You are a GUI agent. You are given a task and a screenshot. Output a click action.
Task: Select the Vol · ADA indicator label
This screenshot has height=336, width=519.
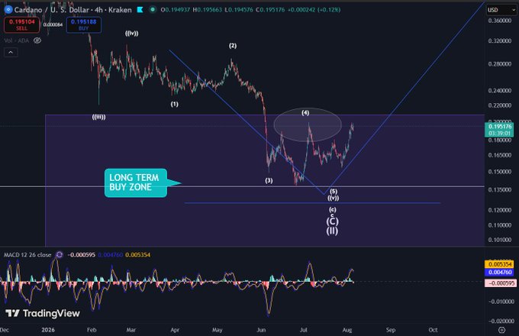[x=17, y=40]
